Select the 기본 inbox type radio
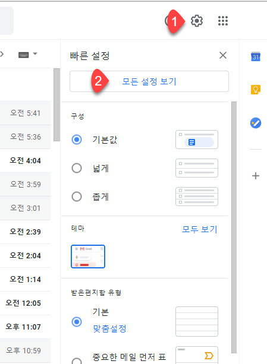 pyautogui.click(x=77, y=322)
